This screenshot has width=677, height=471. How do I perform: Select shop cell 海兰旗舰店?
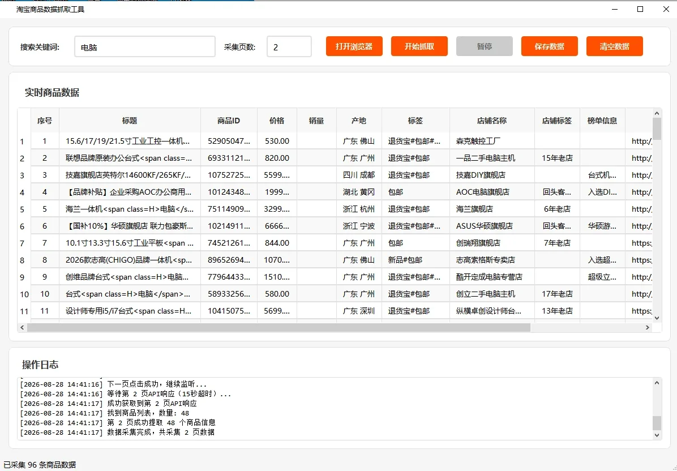[x=492, y=209]
